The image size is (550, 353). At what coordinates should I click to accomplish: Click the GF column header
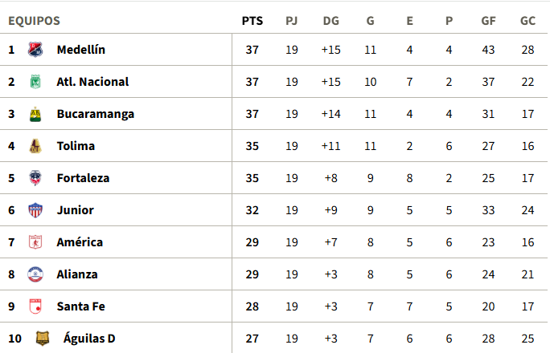pyautogui.click(x=488, y=21)
